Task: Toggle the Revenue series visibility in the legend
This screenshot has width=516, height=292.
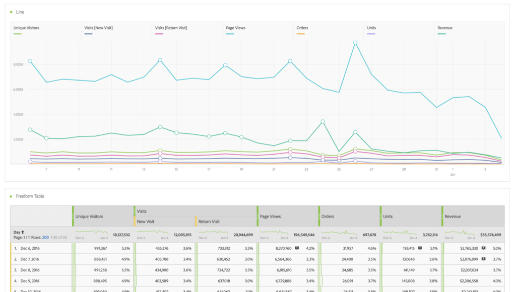Action: point(444,28)
